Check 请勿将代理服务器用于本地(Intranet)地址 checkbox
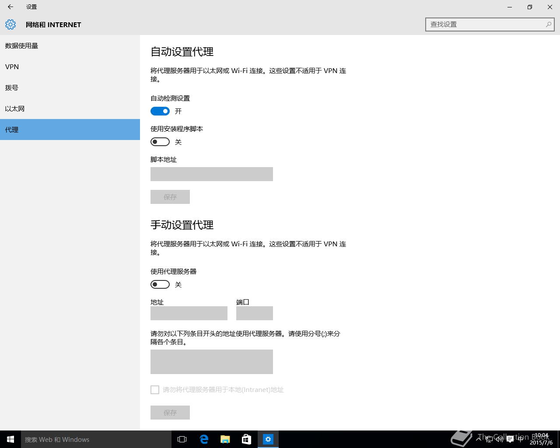This screenshot has height=448, width=560. pos(155,390)
